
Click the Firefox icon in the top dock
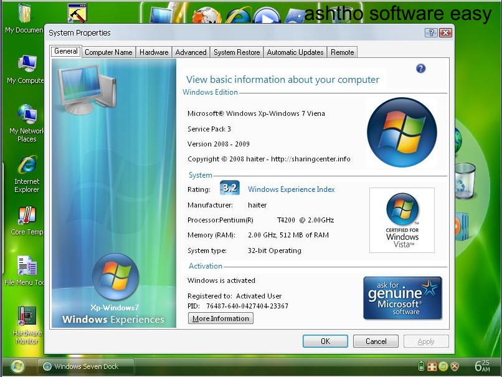pos(206,16)
